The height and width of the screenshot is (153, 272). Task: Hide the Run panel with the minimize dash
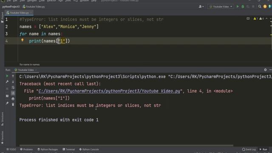coord(270,70)
